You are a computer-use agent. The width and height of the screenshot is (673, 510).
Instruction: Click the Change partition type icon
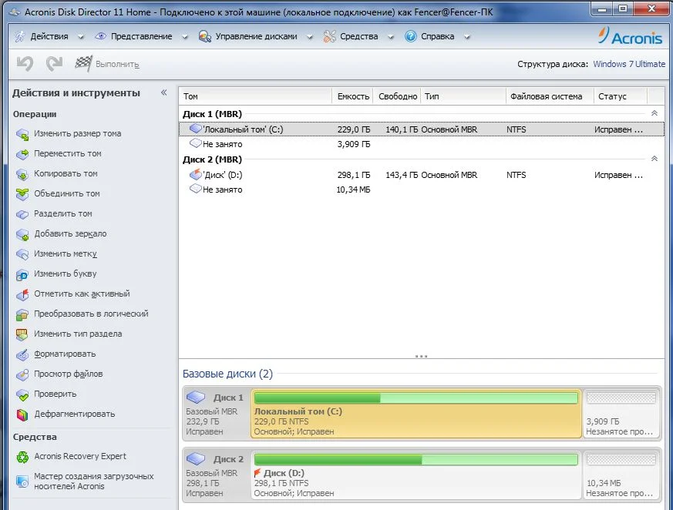(22, 334)
